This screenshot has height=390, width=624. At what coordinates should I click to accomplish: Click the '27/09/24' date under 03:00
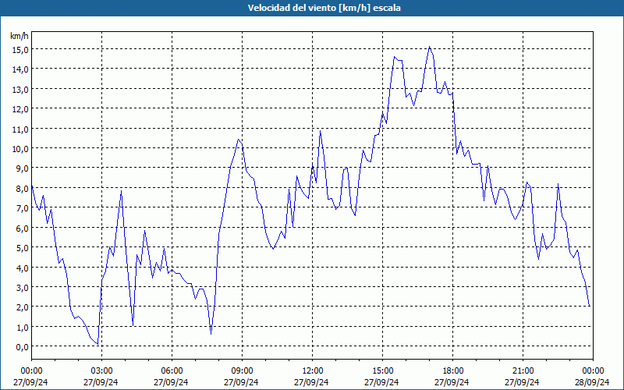pos(101,382)
